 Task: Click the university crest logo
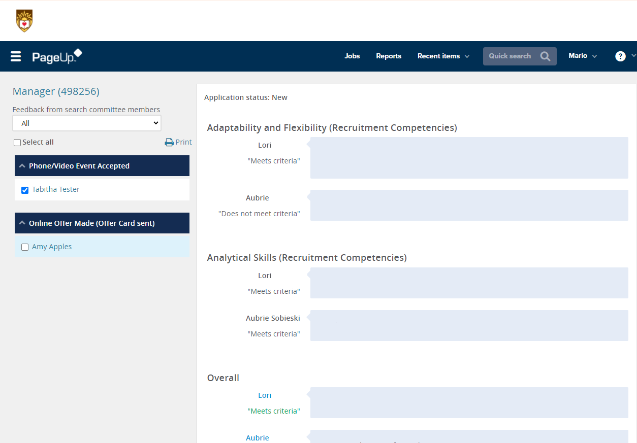[24, 21]
